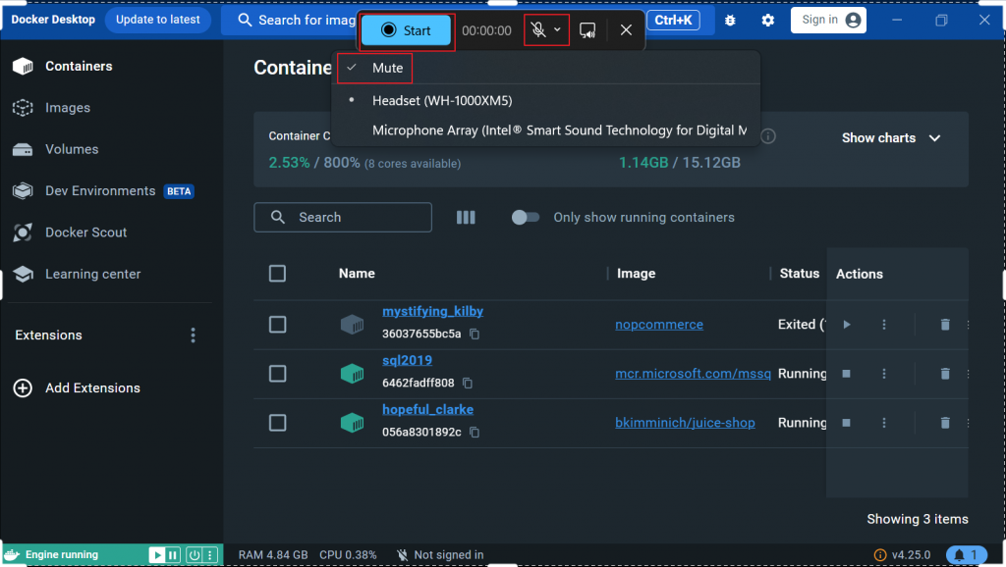Pause the Docker engine
This screenshot has height=567, width=1006.
173,555
